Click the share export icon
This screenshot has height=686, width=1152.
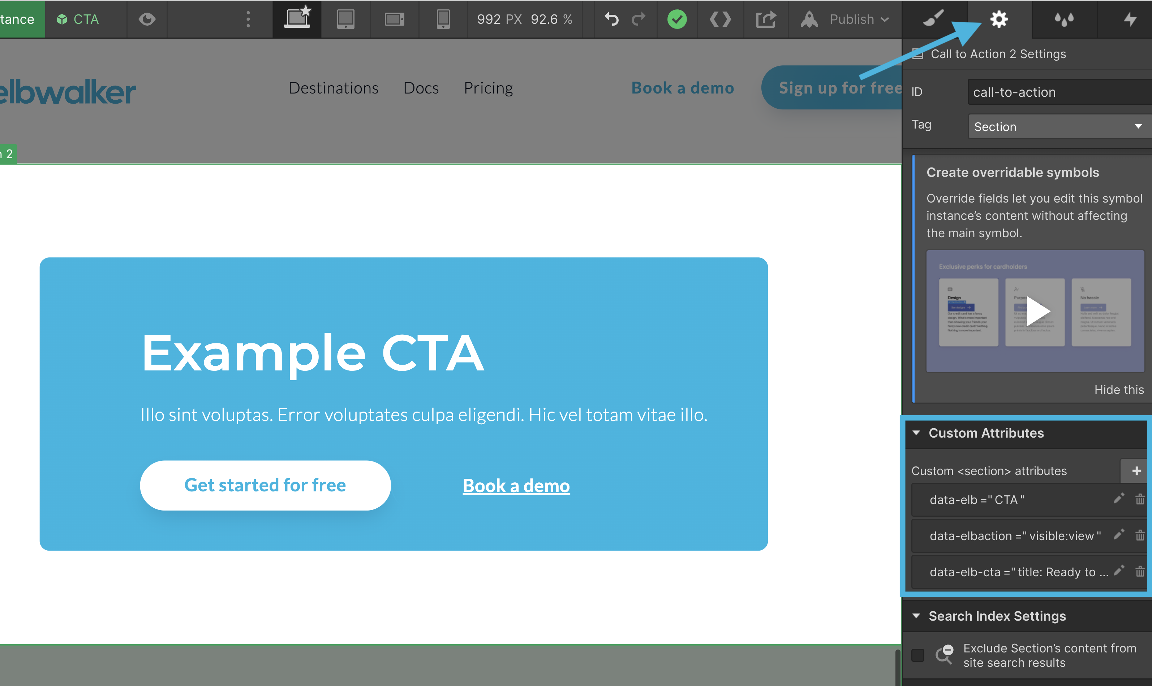tap(765, 19)
